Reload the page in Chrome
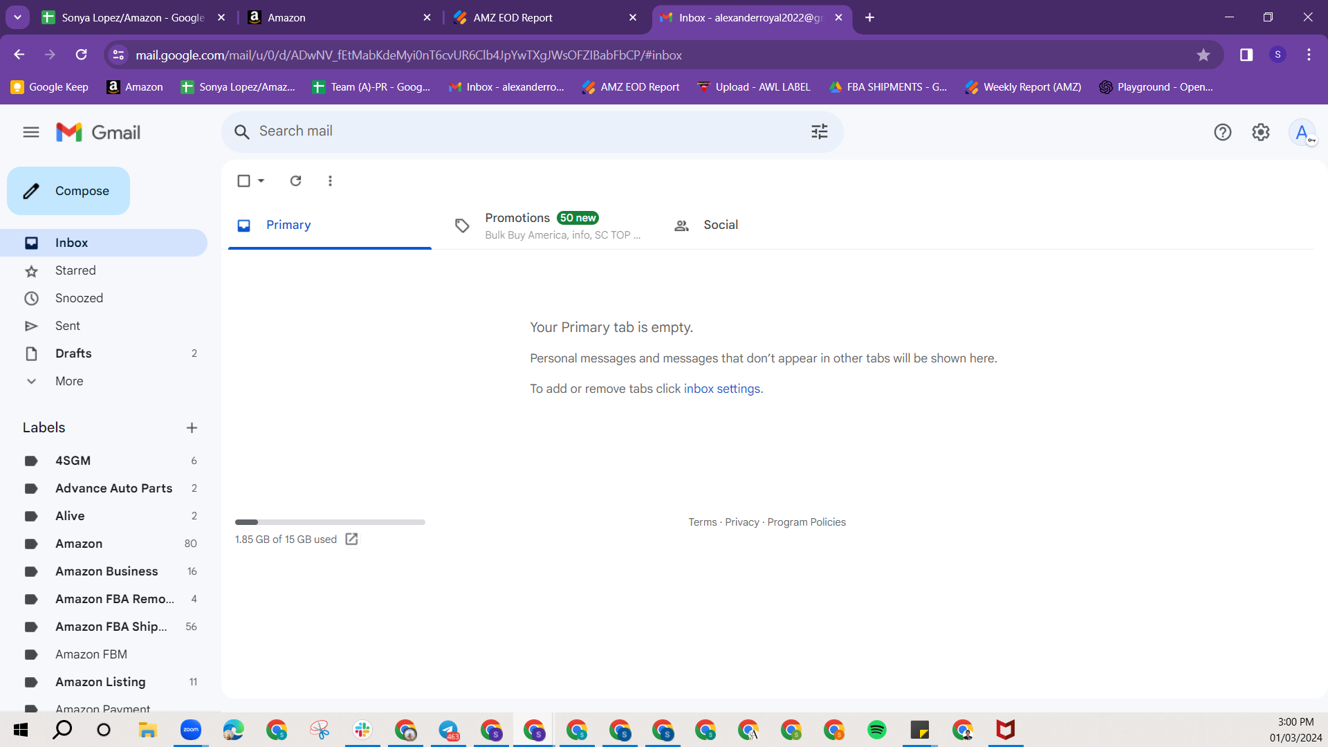This screenshot has width=1328, height=747. click(x=81, y=55)
